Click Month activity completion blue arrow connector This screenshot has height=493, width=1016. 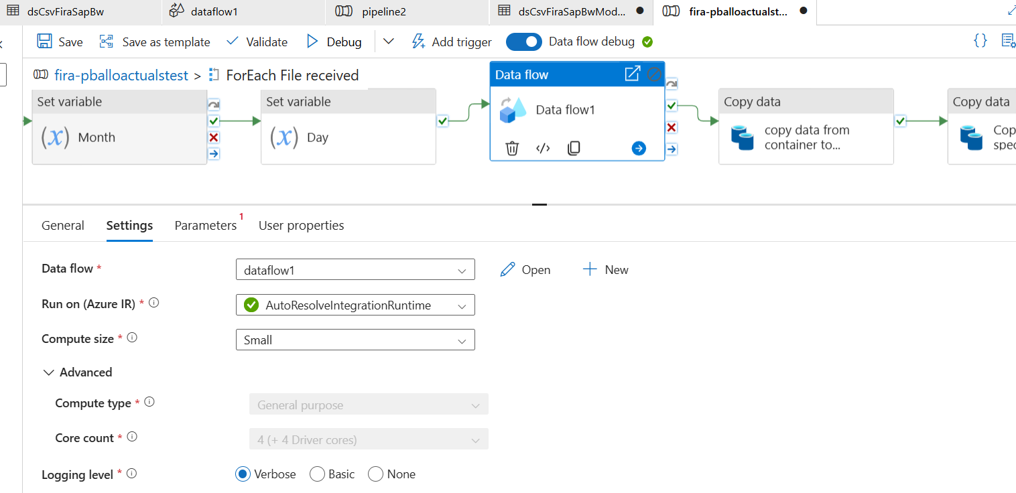pyautogui.click(x=214, y=153)
